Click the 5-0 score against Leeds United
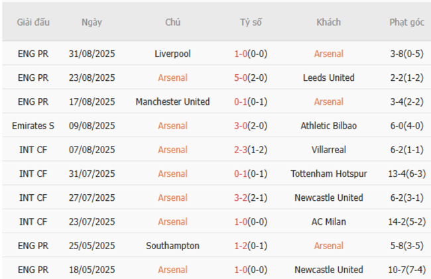This screenshot has height=279, width=431. (x=250, y=78)
